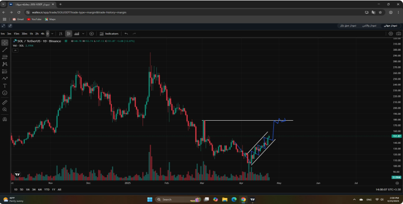Expand the timeframe interval dropdown arrow

[x=52, y=34]
